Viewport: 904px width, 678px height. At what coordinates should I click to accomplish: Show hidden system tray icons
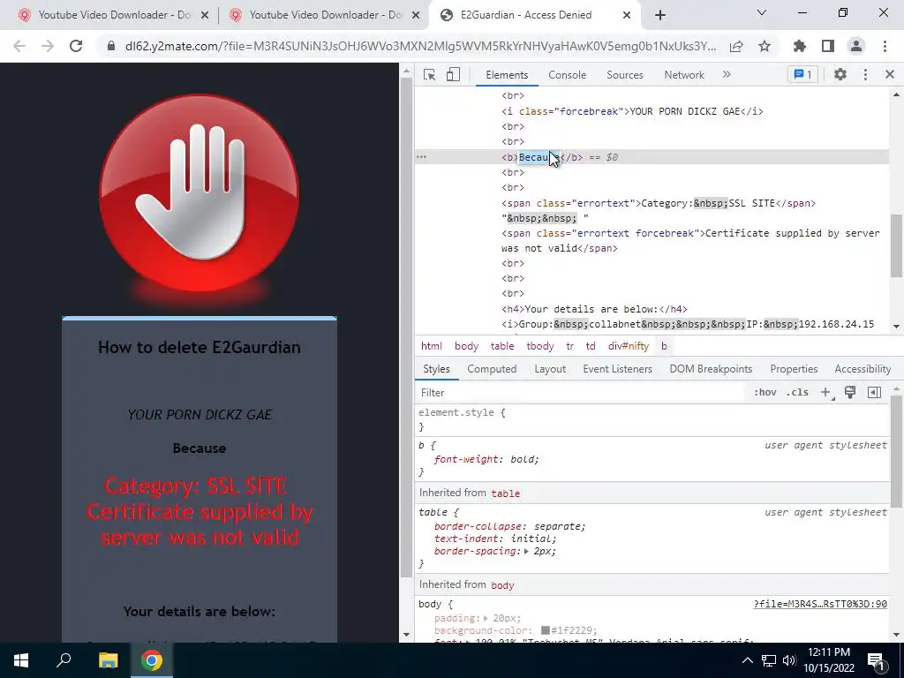click(747, 660)
